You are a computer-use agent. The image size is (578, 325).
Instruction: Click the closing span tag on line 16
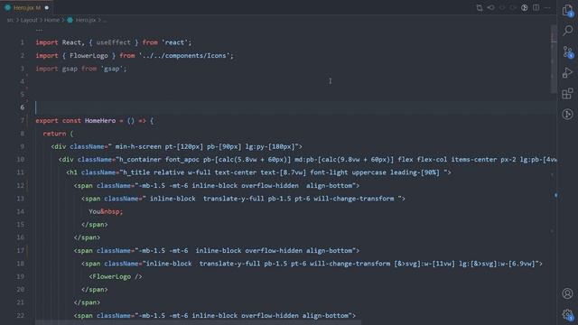click(87, 237)
